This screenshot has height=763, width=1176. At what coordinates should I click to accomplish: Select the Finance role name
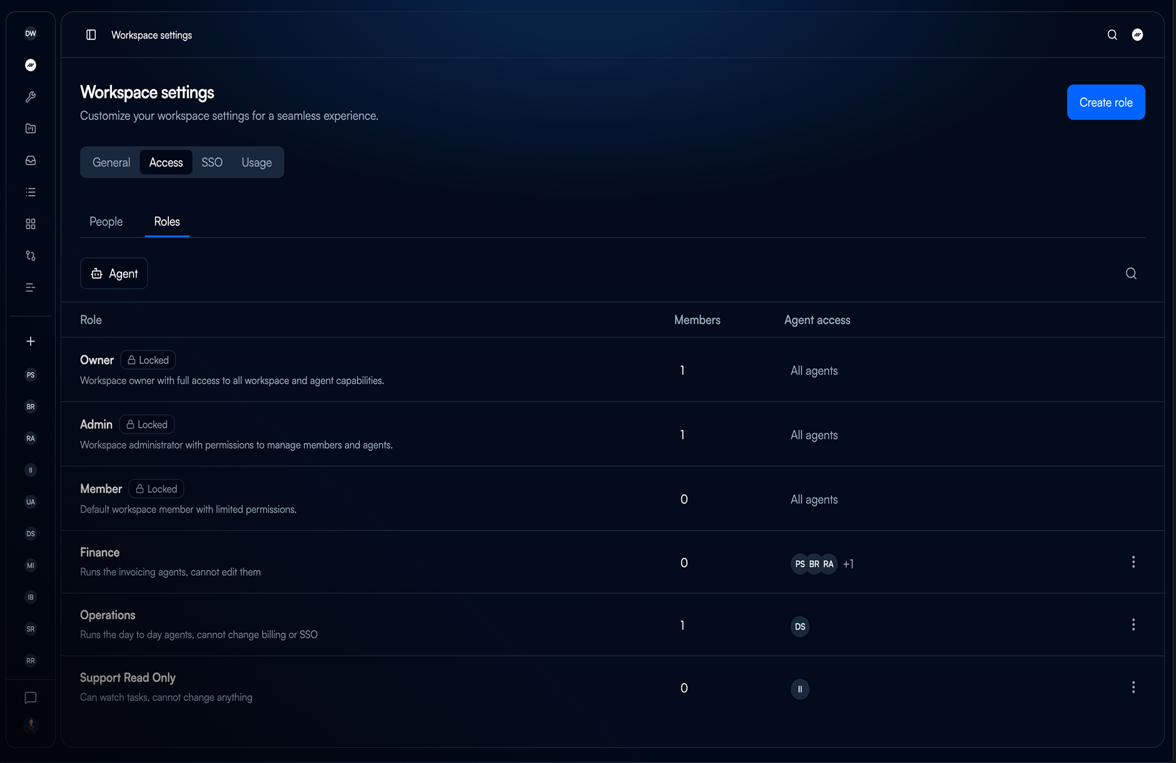[x=99, y=552]
